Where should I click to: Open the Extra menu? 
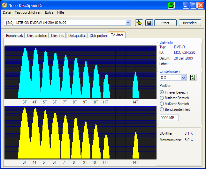click(x=49, y=12)
